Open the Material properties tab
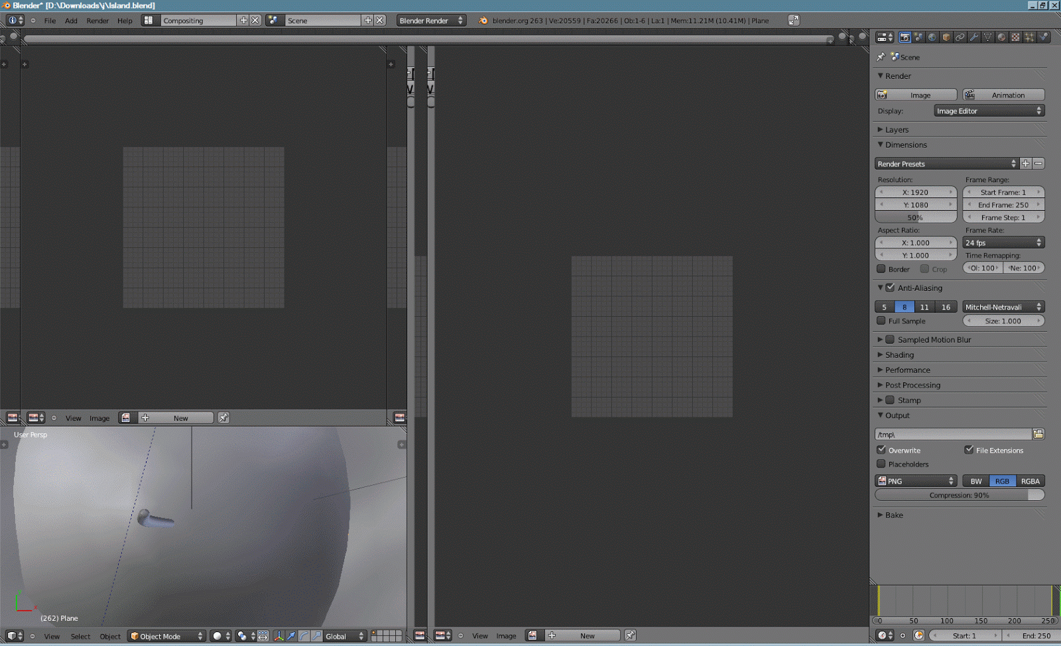This screenshot has height=646, width=1061. (1001, 37)
